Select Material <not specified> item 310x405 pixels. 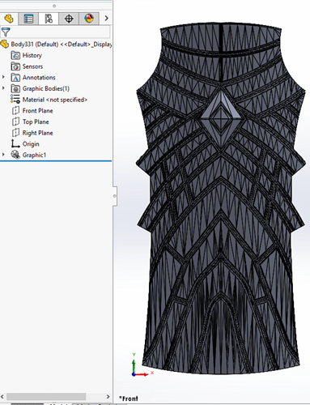(49, 100)
